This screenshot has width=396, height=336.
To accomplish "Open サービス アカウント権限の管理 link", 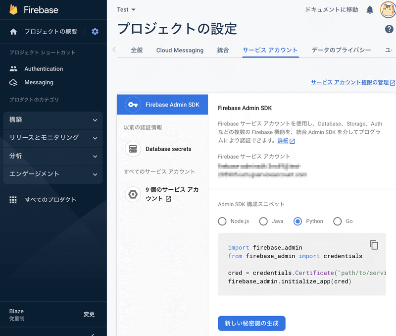I will click(x=349, y=82).
